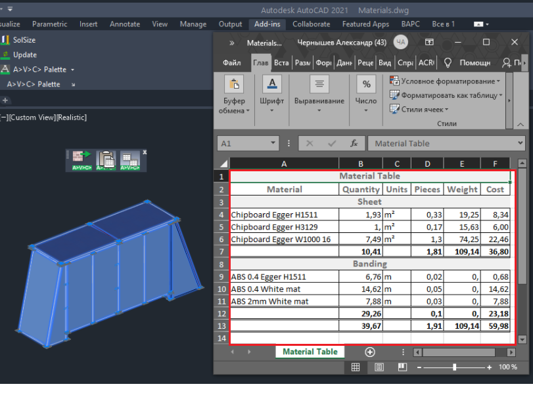Switch to Normal grid view

pyautogui.click(x=355, y=367)
